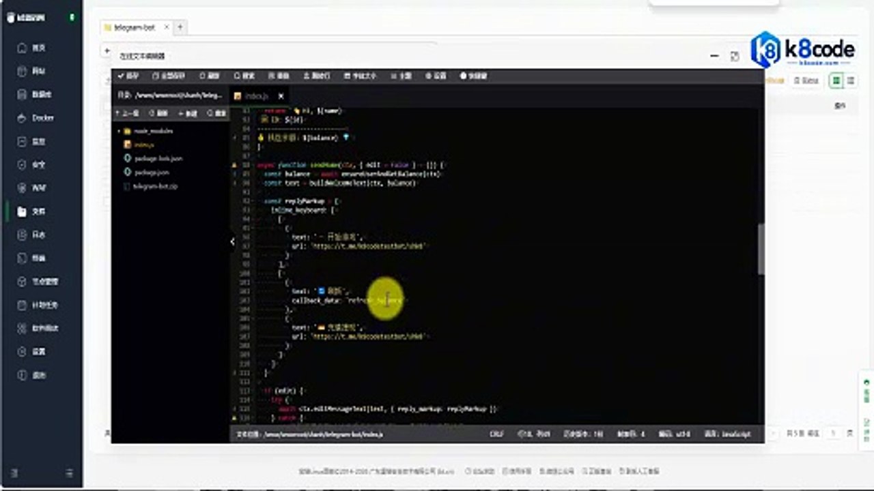Open editor Settings in the top toolbar
The image size is (874, 491).
[x=436, y=76]
